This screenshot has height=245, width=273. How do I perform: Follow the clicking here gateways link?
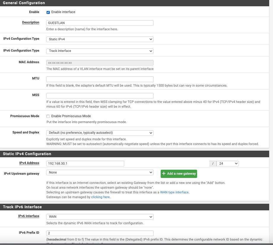100,197
